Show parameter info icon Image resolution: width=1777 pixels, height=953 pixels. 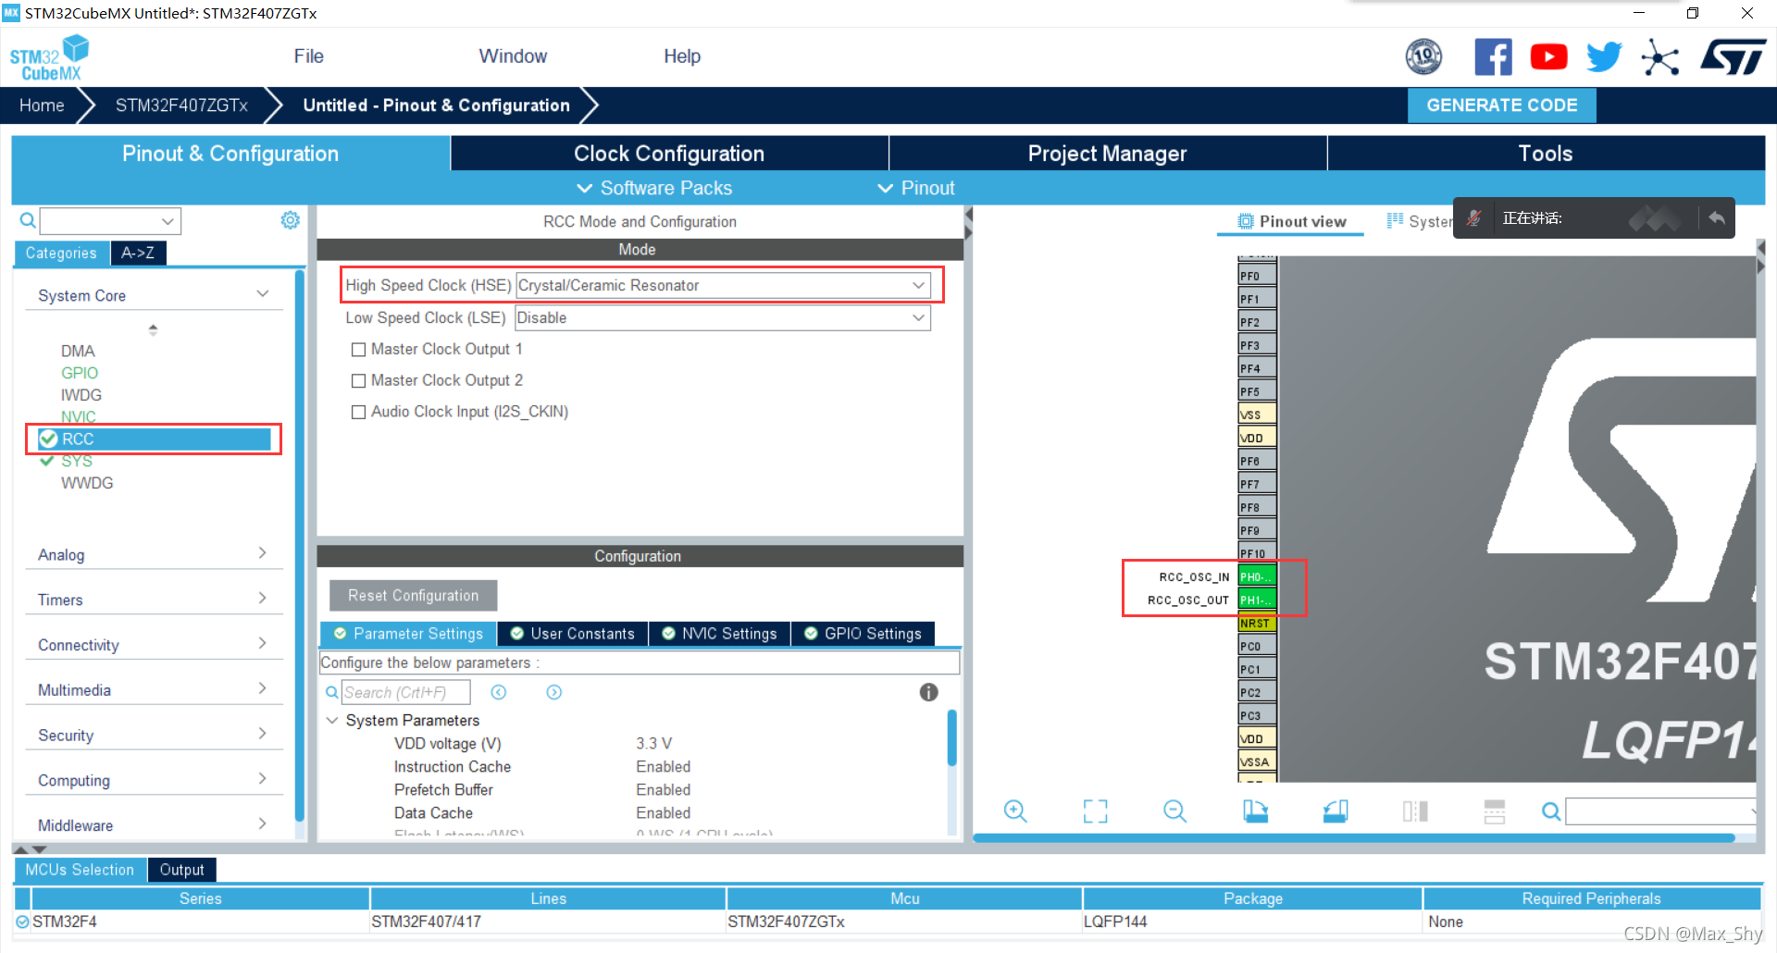coord(928,692)
